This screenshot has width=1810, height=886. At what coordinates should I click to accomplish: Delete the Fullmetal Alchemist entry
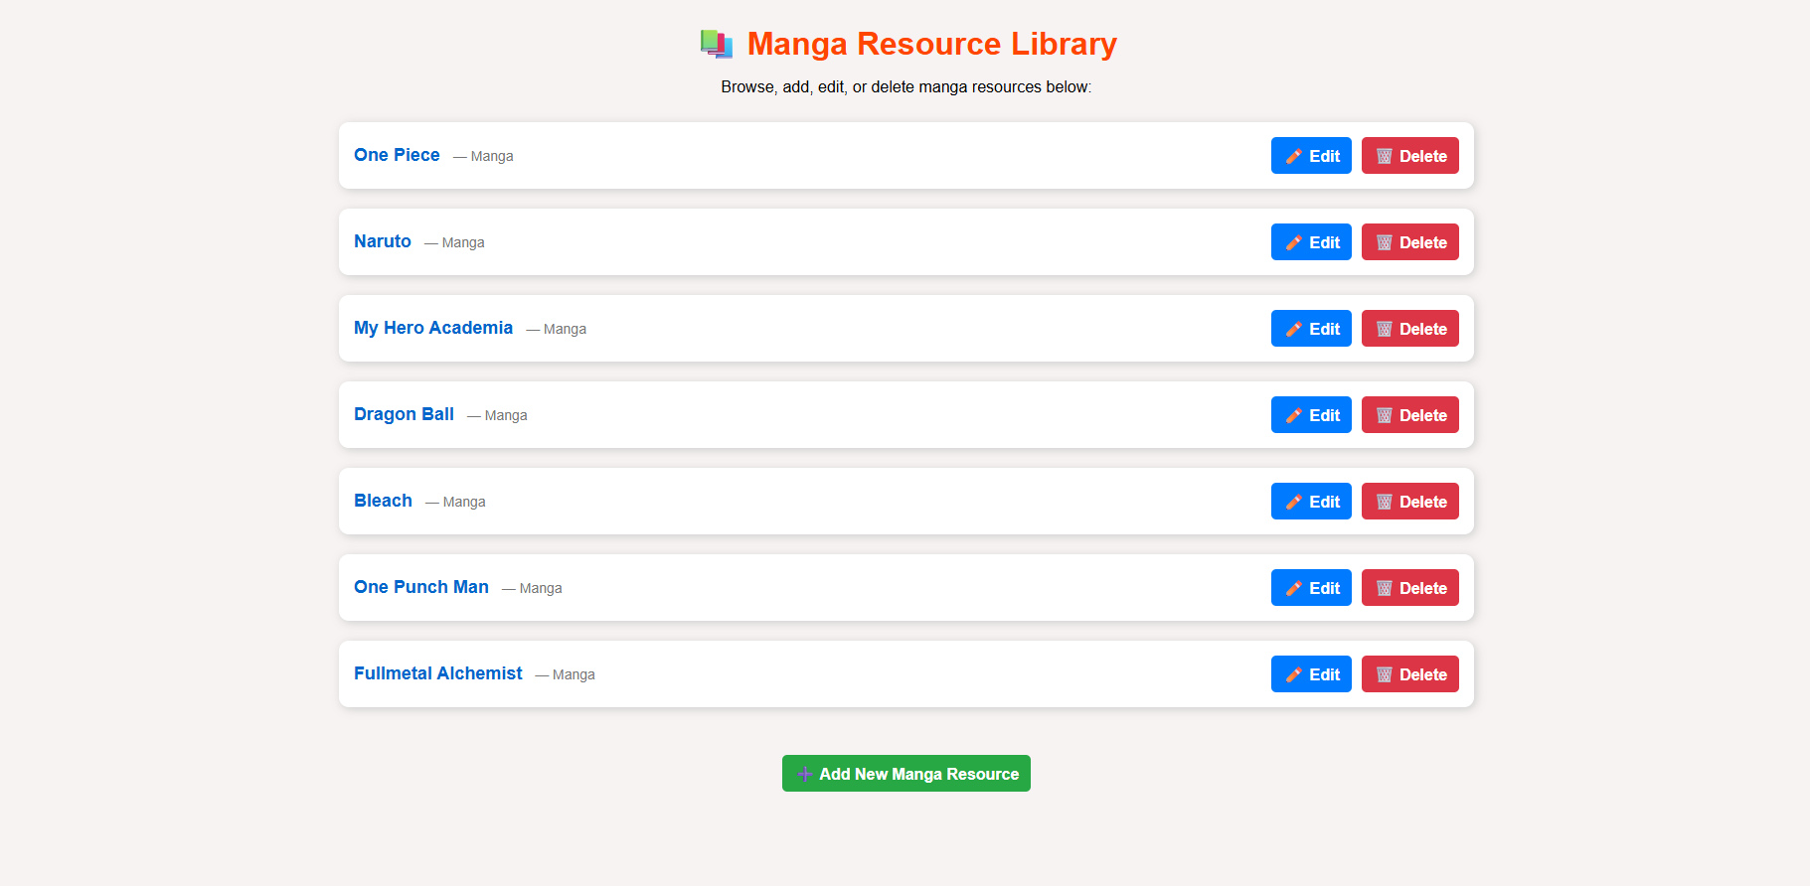(x=1410, y=674)
